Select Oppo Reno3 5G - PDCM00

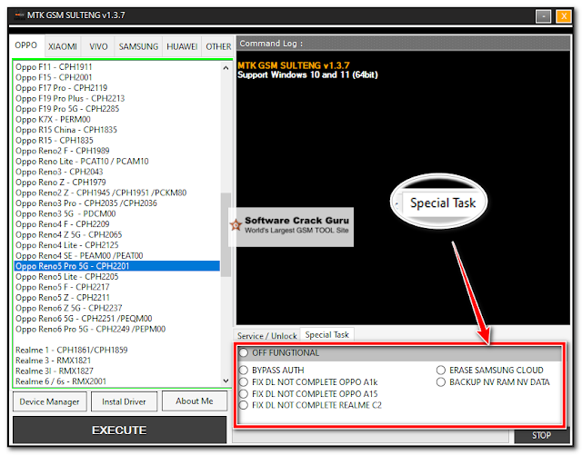click(x=117, y=213)
